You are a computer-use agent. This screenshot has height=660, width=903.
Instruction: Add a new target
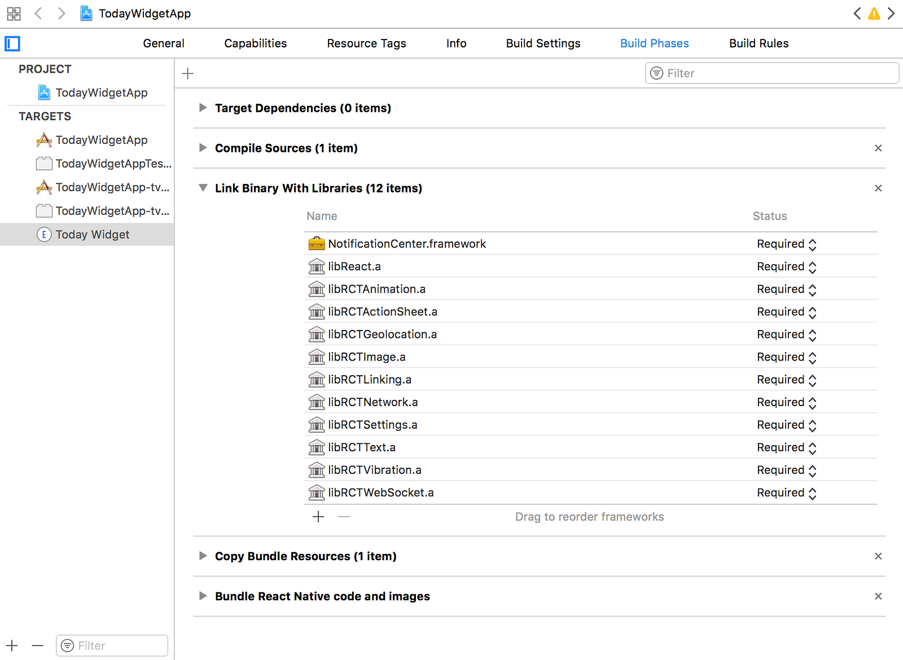tap(12, 645)
